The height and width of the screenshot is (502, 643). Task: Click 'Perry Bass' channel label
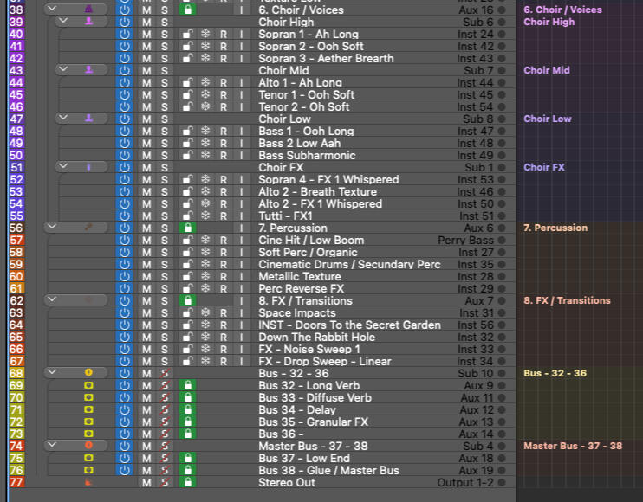[x=465, y=240]
